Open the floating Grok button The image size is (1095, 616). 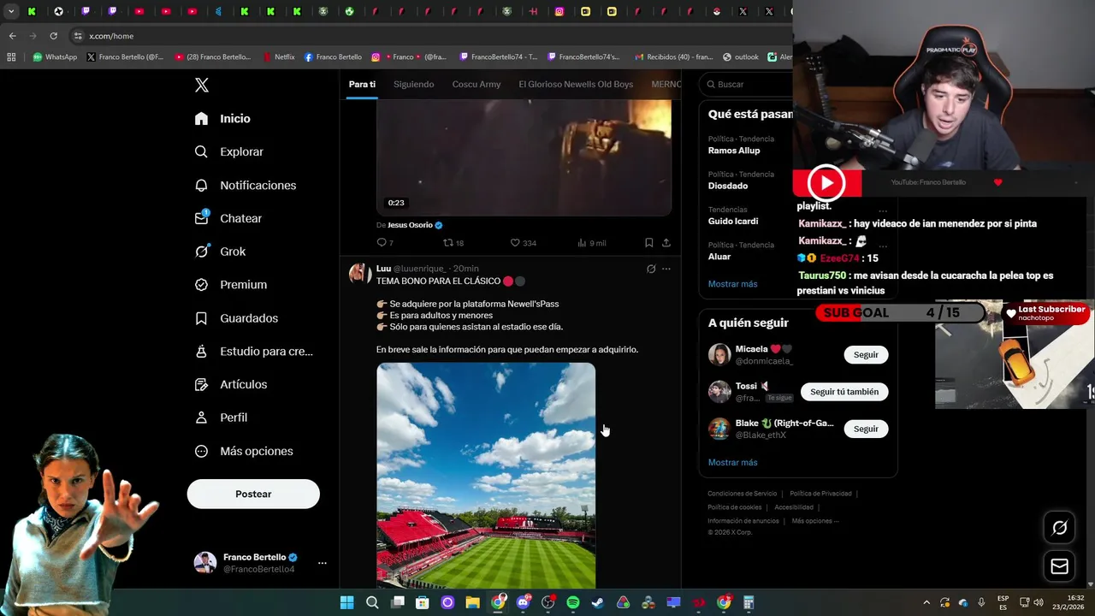click(1059, 528)
